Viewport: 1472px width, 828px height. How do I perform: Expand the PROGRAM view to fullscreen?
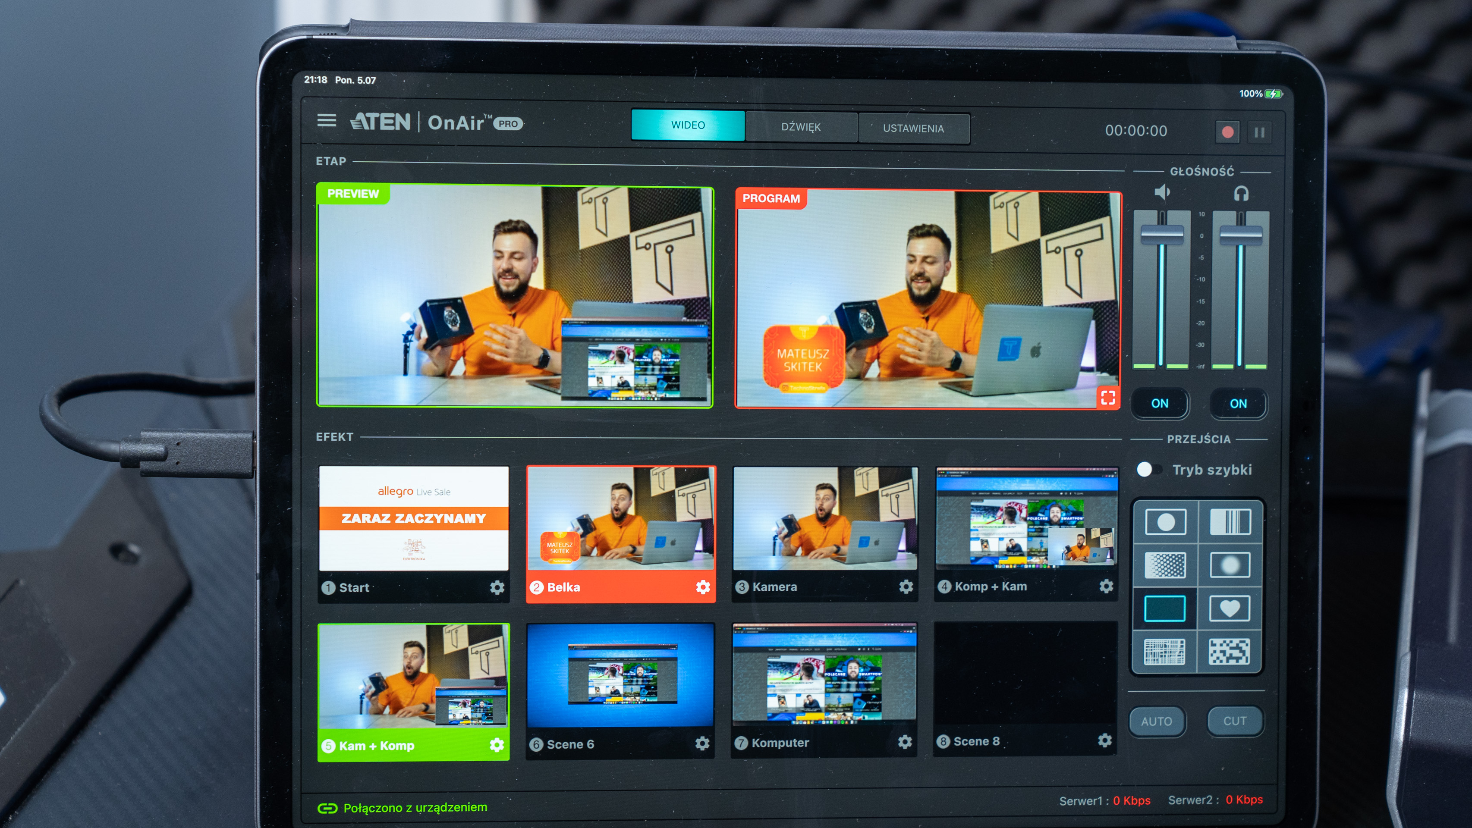[x=1108, y=398]
